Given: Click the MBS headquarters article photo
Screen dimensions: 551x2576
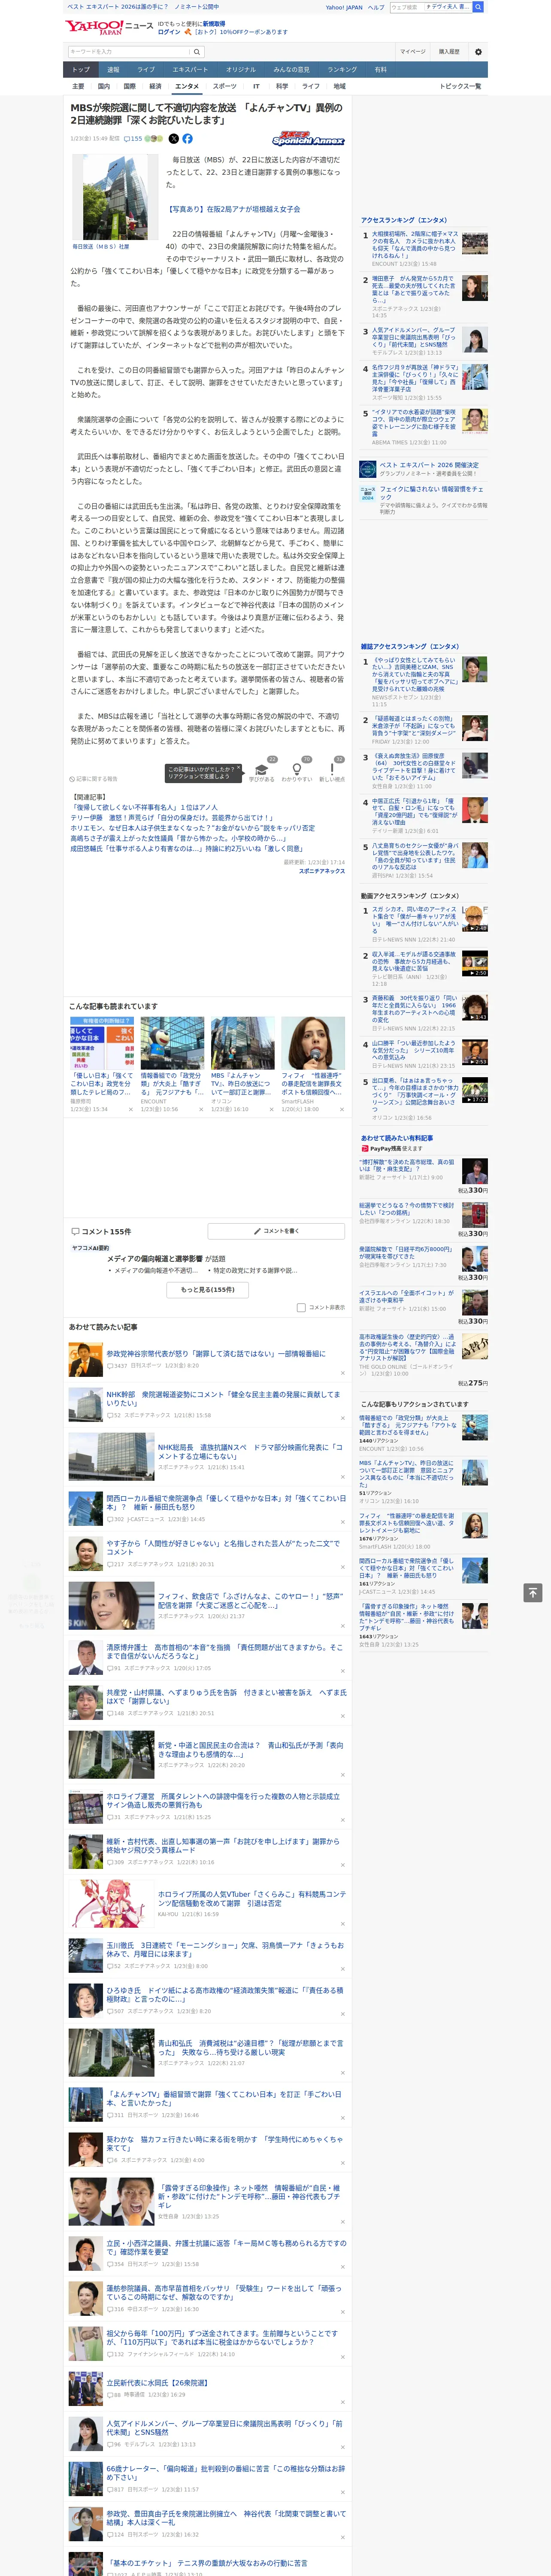Looking at the screenshot, I should 115,197.
